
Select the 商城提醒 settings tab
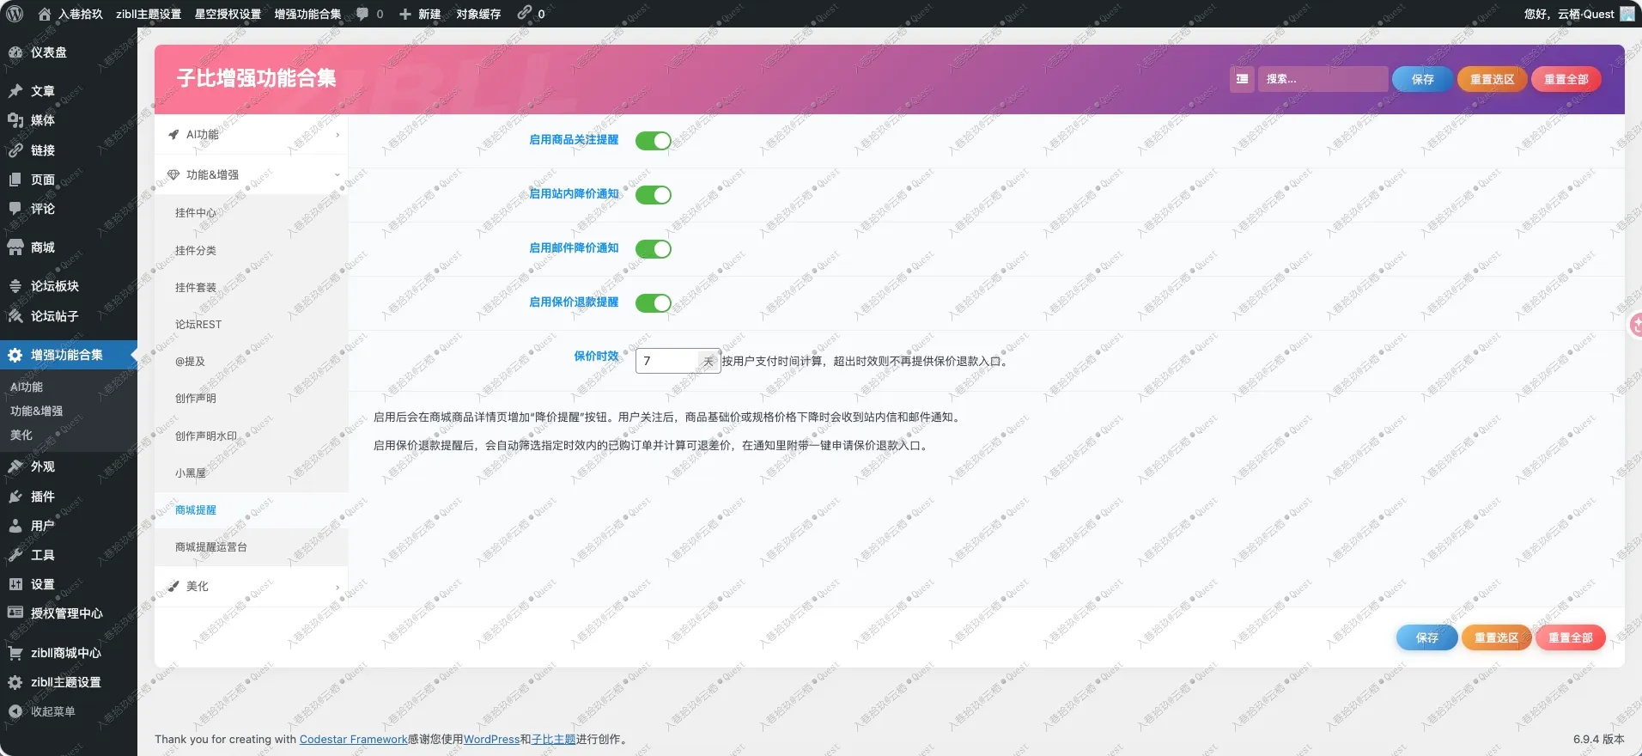coord(252,510)
